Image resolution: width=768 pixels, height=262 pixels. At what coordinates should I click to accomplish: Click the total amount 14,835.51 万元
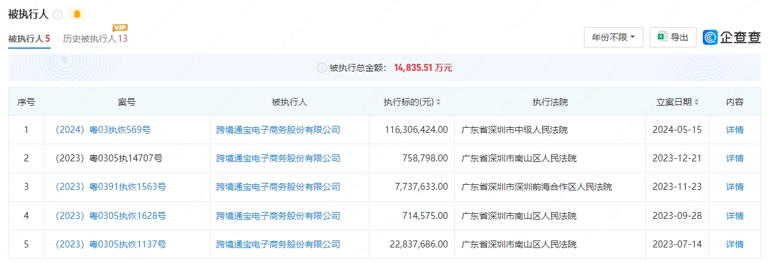point(423,67)
